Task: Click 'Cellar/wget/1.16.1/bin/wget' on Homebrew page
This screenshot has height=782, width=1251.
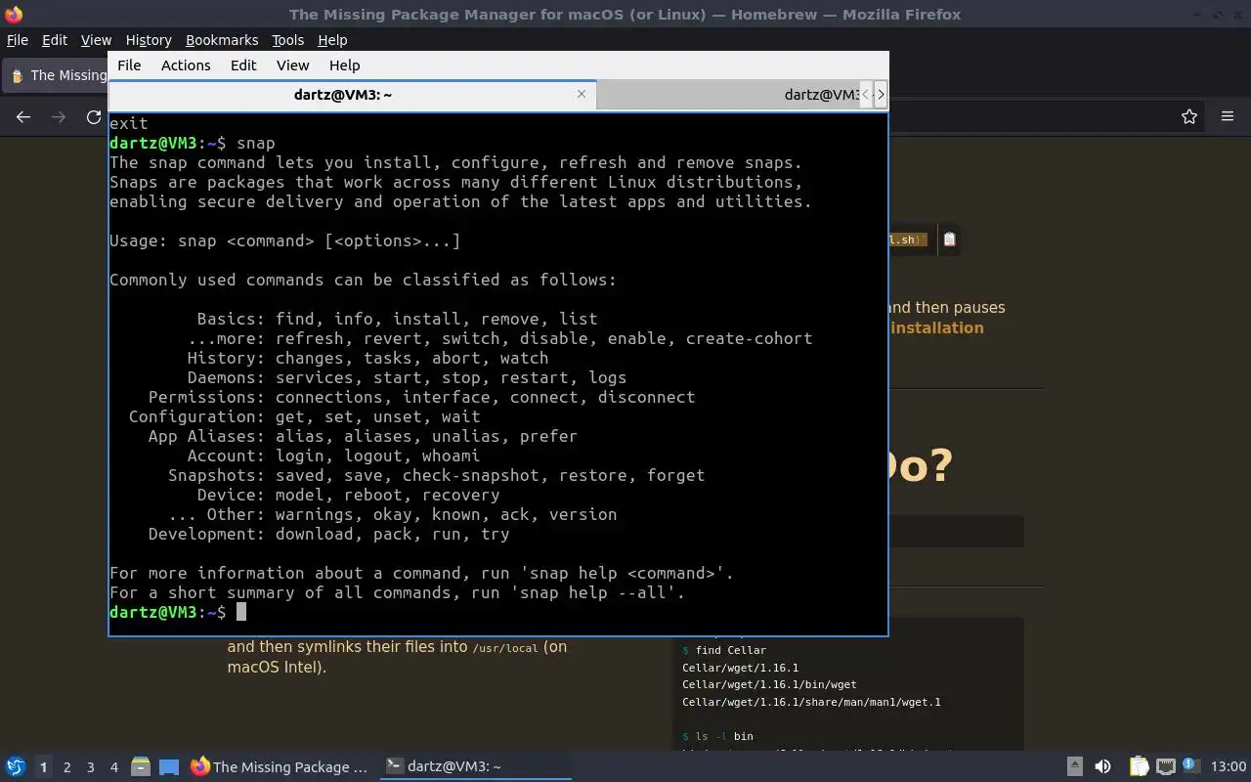Action: [x=769, y=684]
